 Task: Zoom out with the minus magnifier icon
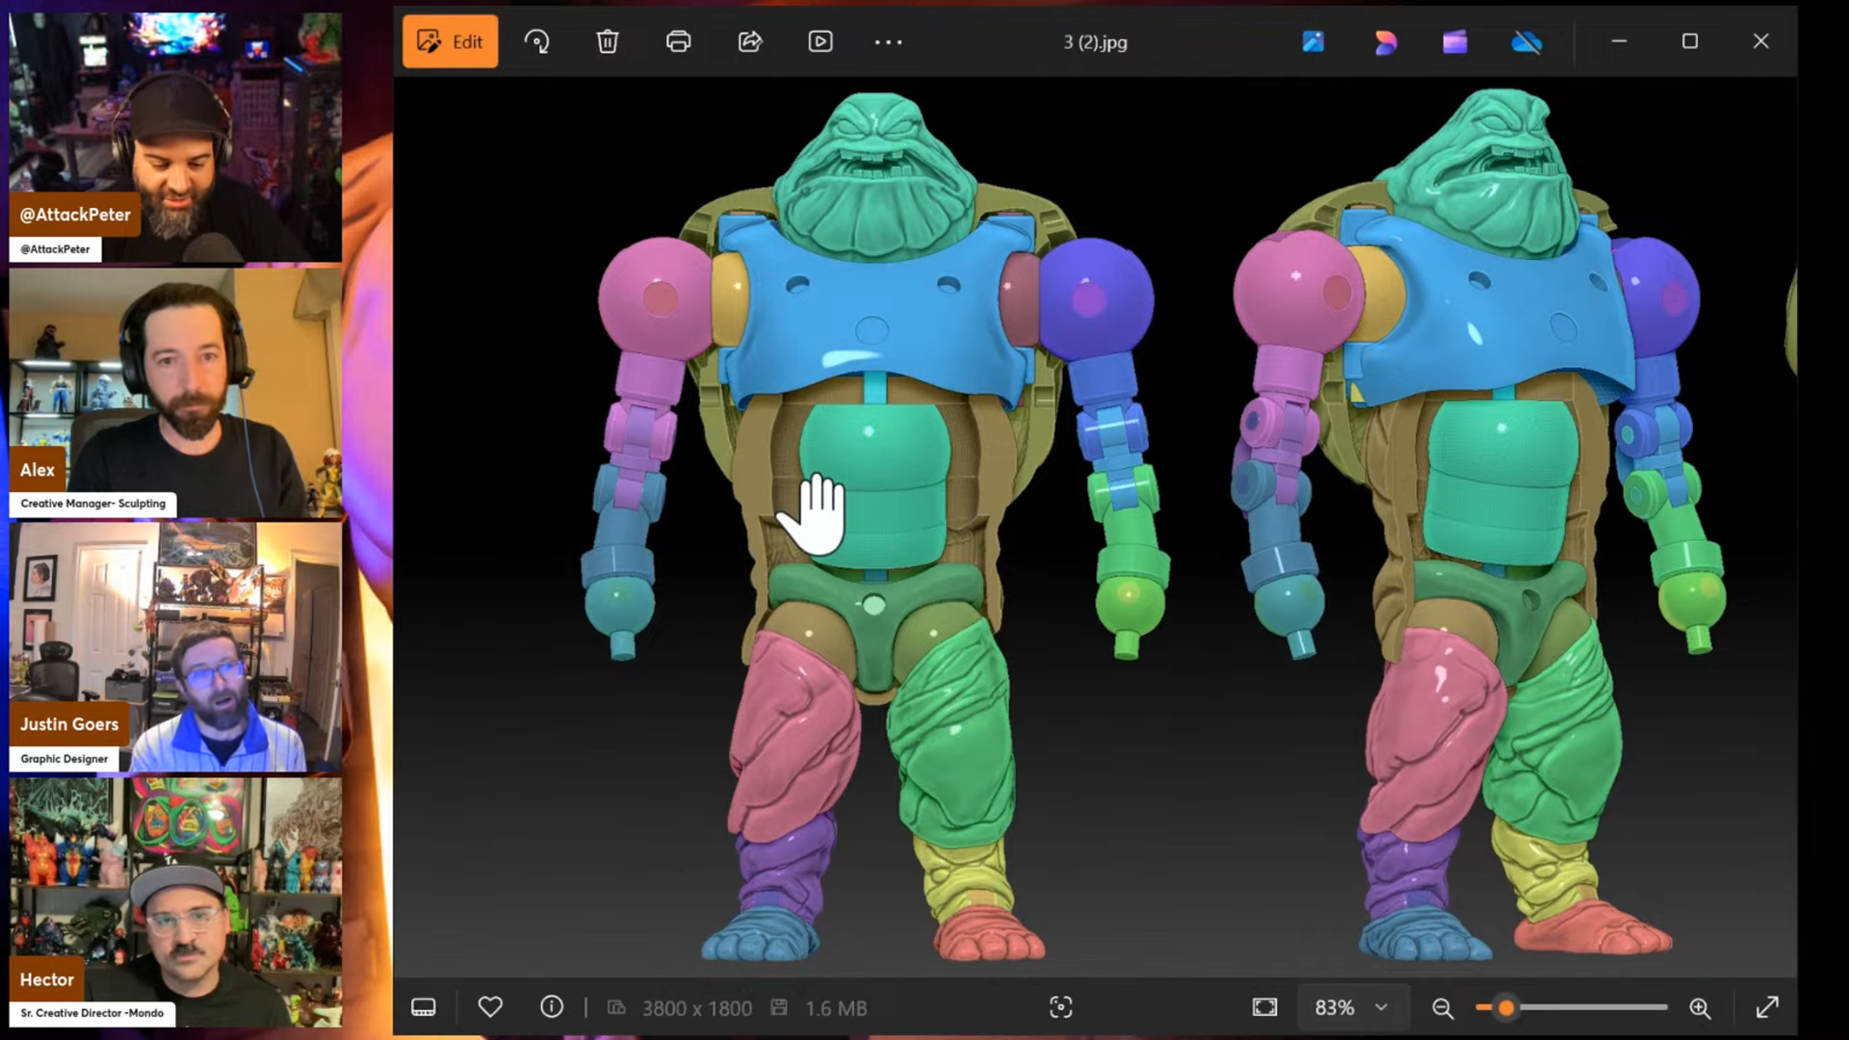point(1442,1009)
